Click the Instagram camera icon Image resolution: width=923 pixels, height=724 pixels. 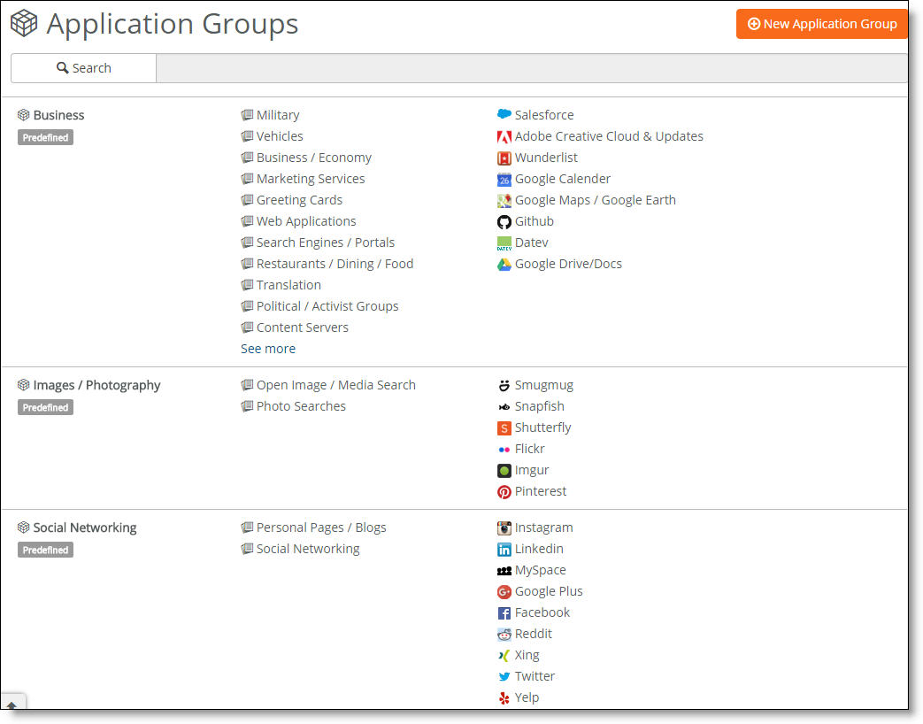tap(504, 528)
